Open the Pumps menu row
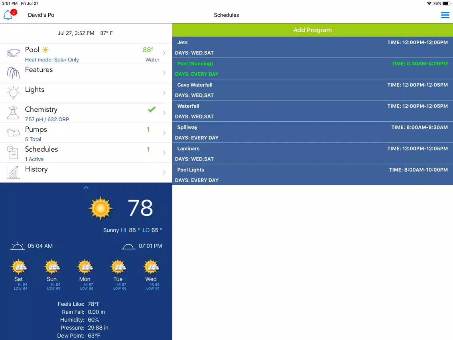Screen dimensions: 453x340 pos(86,133)
